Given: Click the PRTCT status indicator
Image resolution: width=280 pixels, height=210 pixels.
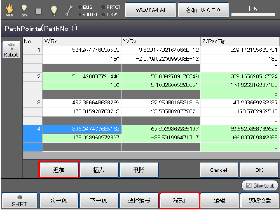Looking at the screenshot, I should [111, 7].
